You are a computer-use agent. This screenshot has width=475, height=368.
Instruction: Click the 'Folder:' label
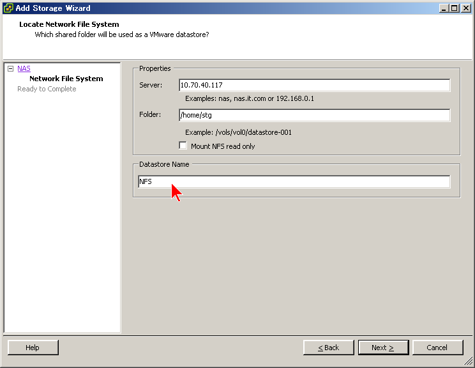click(x=150, y=114)
